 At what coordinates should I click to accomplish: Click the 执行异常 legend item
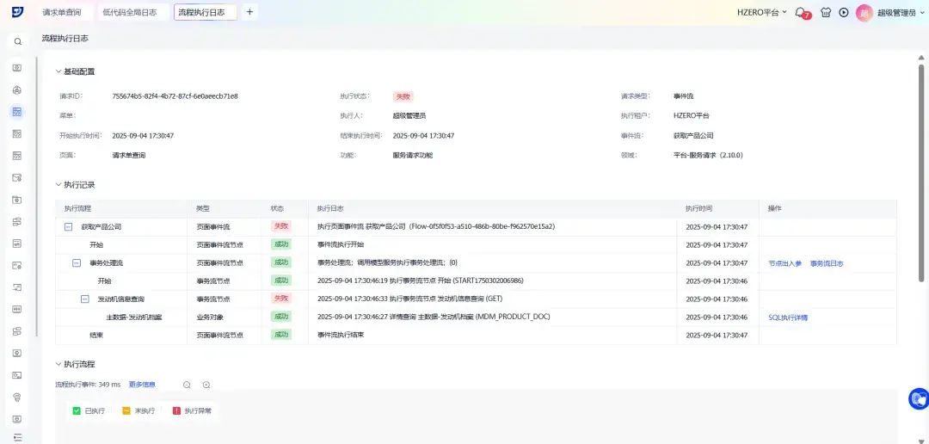(x=192, y=410)
